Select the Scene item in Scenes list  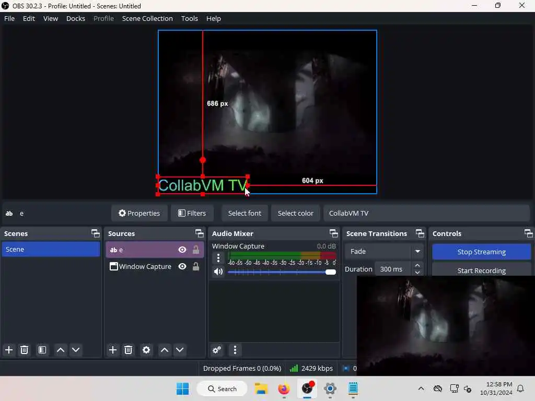pyautogui.click(x=51, y=249)
